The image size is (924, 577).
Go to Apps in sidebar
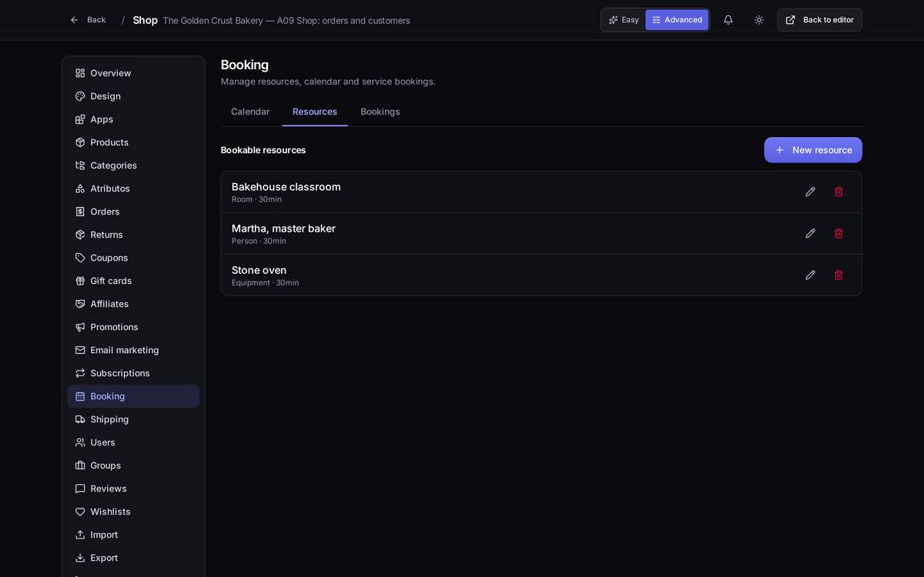(x=133, y=119)
